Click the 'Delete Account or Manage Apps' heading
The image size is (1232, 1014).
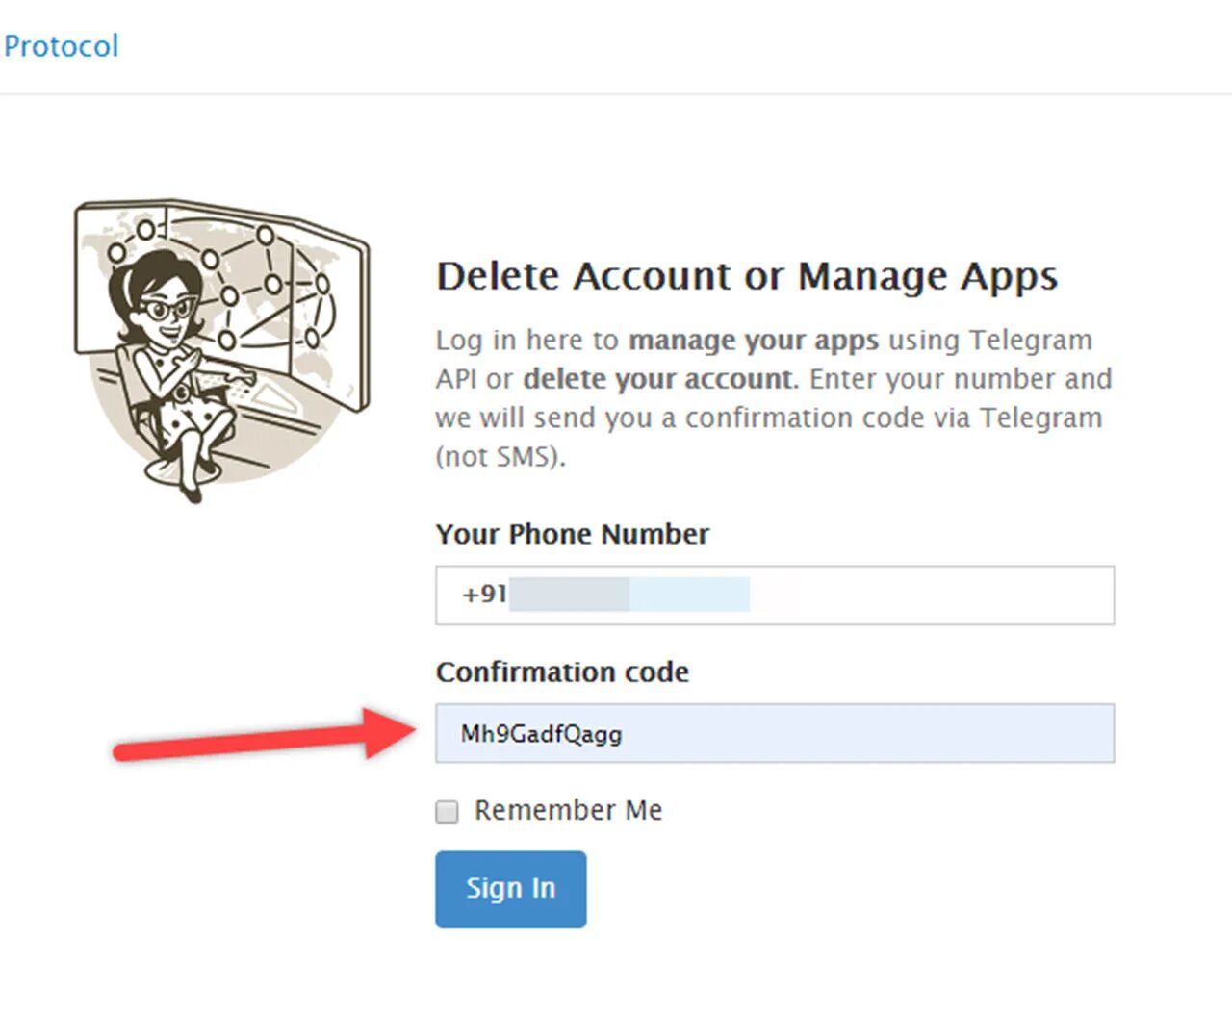click(x=747, y=276)
